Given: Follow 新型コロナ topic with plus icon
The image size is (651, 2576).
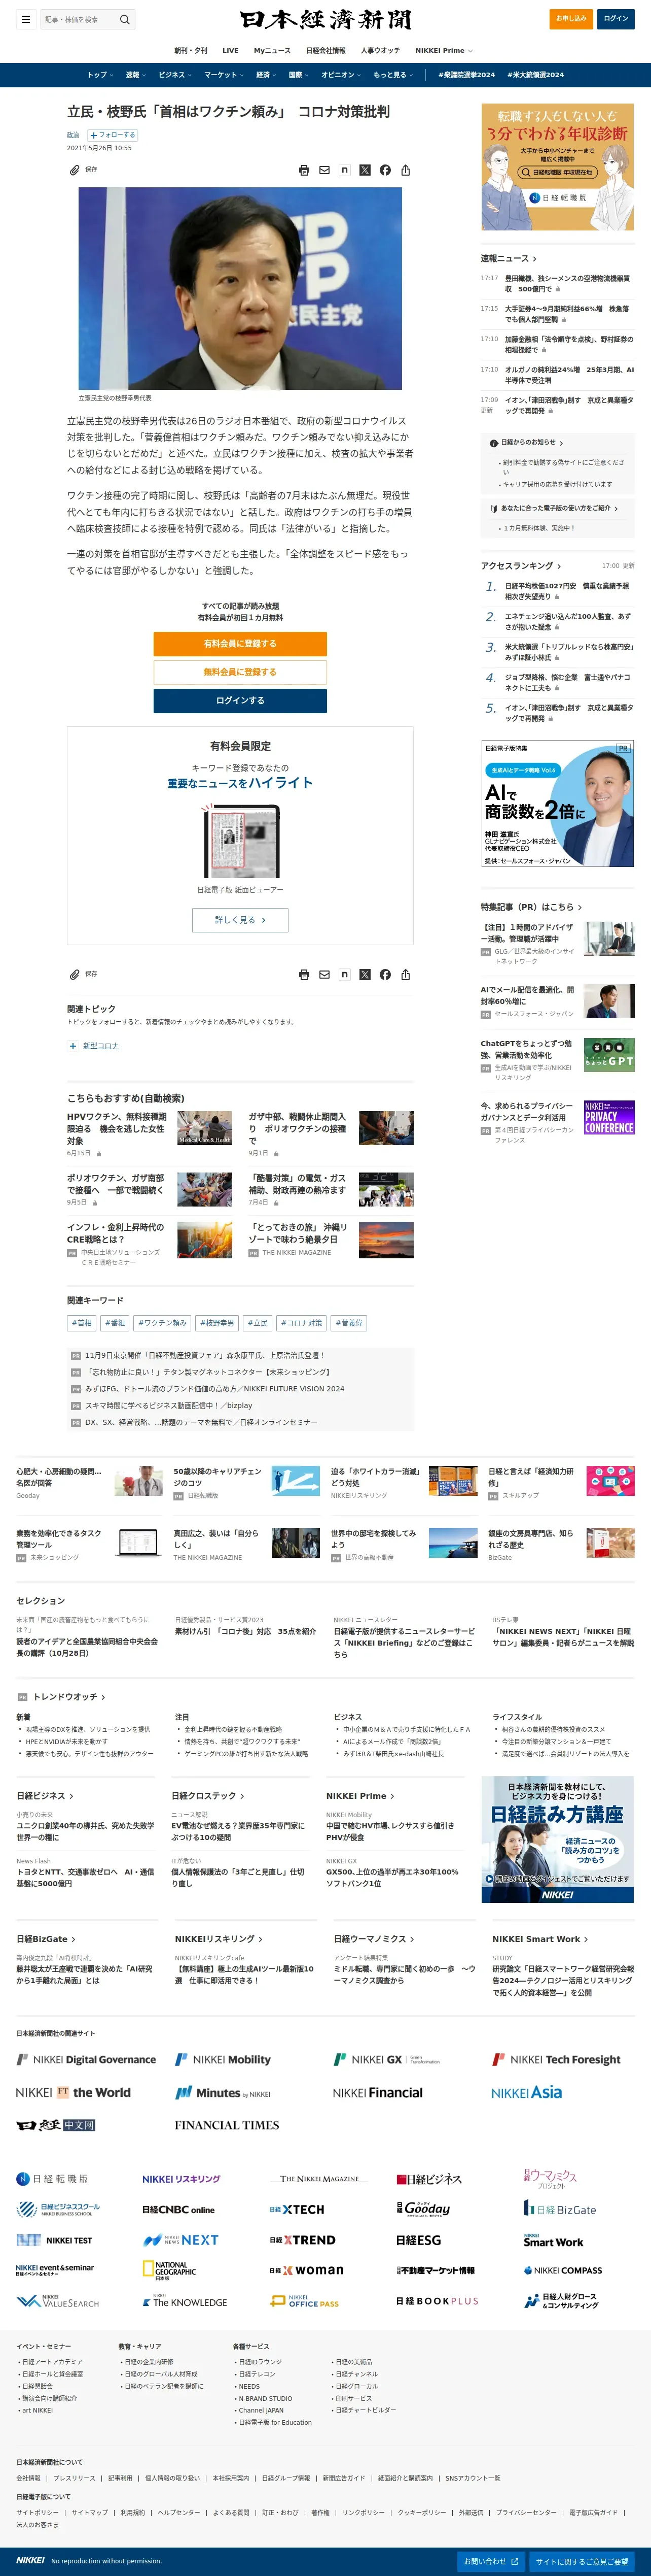Looking at the screenshot, I should pos(73,1046).
